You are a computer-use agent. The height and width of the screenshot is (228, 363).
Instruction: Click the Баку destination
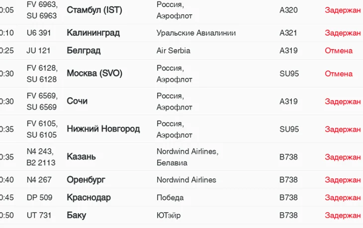pyautogui.click(x=76, y=215)
